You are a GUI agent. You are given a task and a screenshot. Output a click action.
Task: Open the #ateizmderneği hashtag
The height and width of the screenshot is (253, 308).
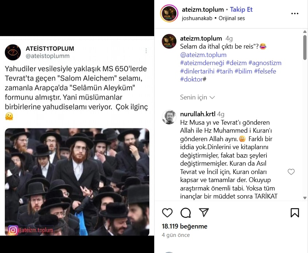(202, 63)
